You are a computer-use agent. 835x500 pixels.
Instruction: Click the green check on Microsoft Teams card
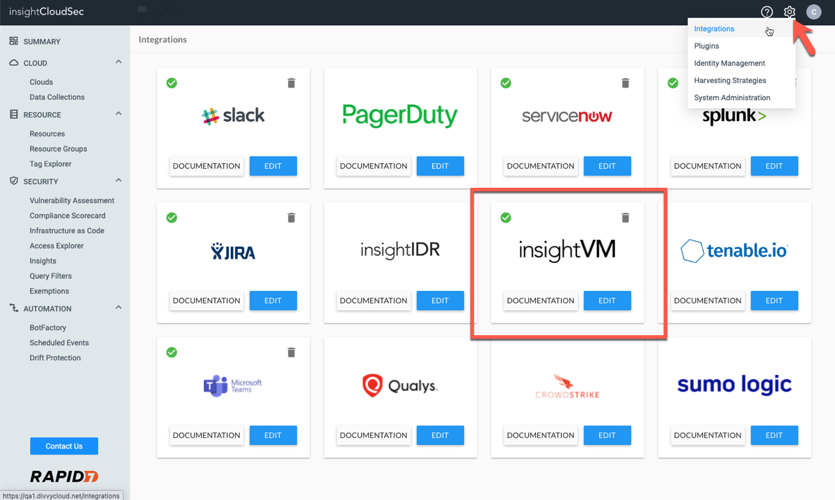[x=172, y=353]
